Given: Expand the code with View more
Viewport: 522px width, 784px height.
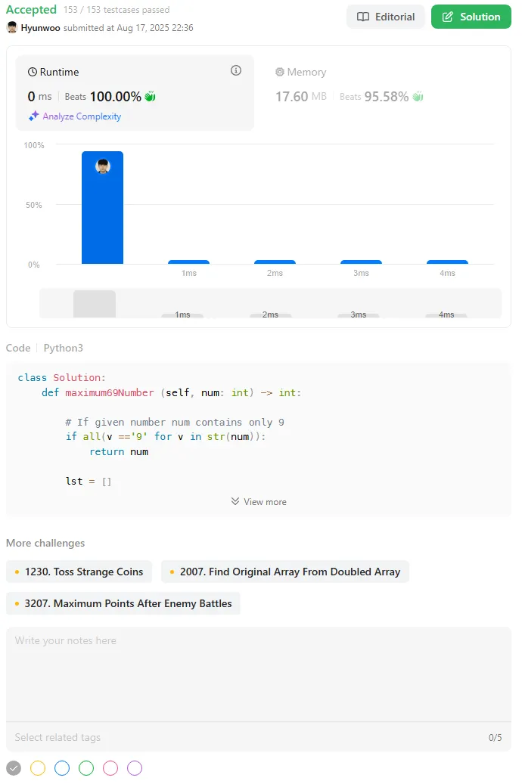Looking at the screenshot, I should pos(259,501).
